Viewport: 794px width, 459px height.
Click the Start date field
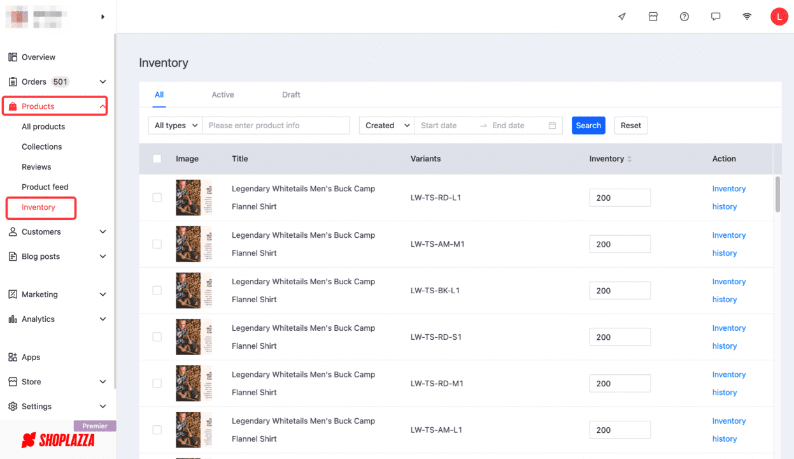445,126
